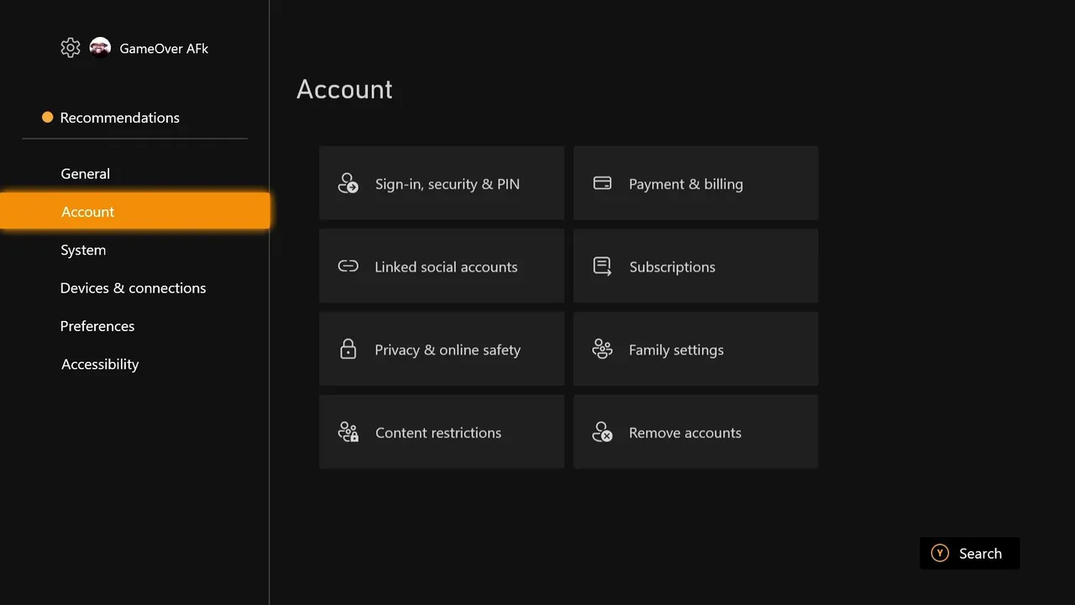Click the Linked social accounts chain icon
1075x605 pixels.
(348, 266)
